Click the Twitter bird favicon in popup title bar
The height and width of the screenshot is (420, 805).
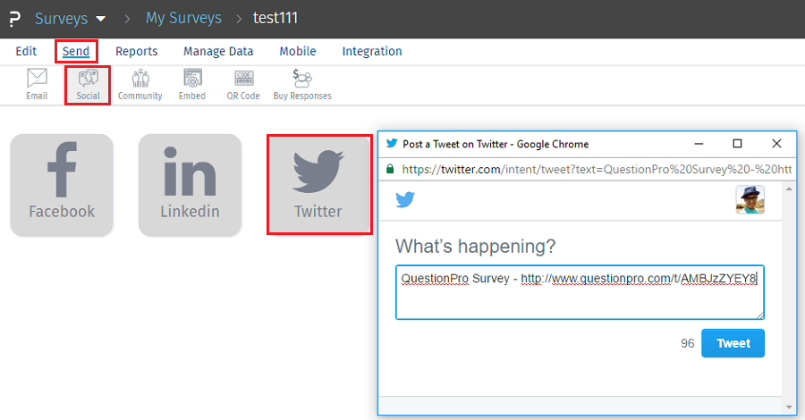point(392,144)
